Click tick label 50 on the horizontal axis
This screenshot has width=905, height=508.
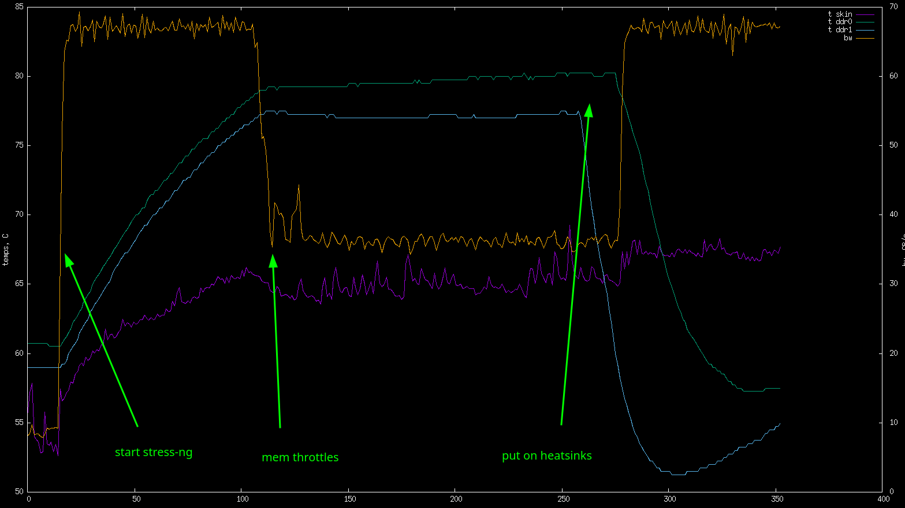(136, 499)
